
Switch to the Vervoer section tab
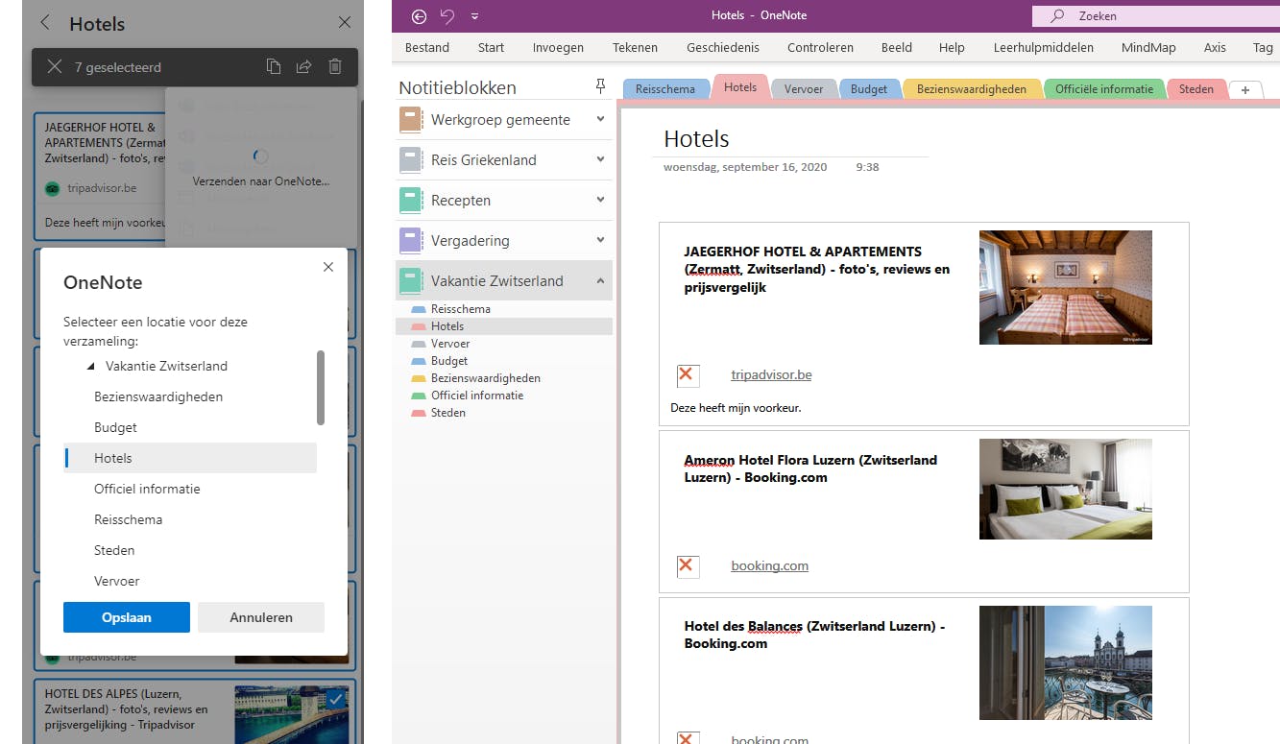click(804, 89)
